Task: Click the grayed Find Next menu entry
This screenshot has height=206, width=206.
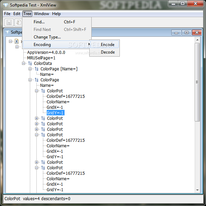Action: click(x=57, y=30)
